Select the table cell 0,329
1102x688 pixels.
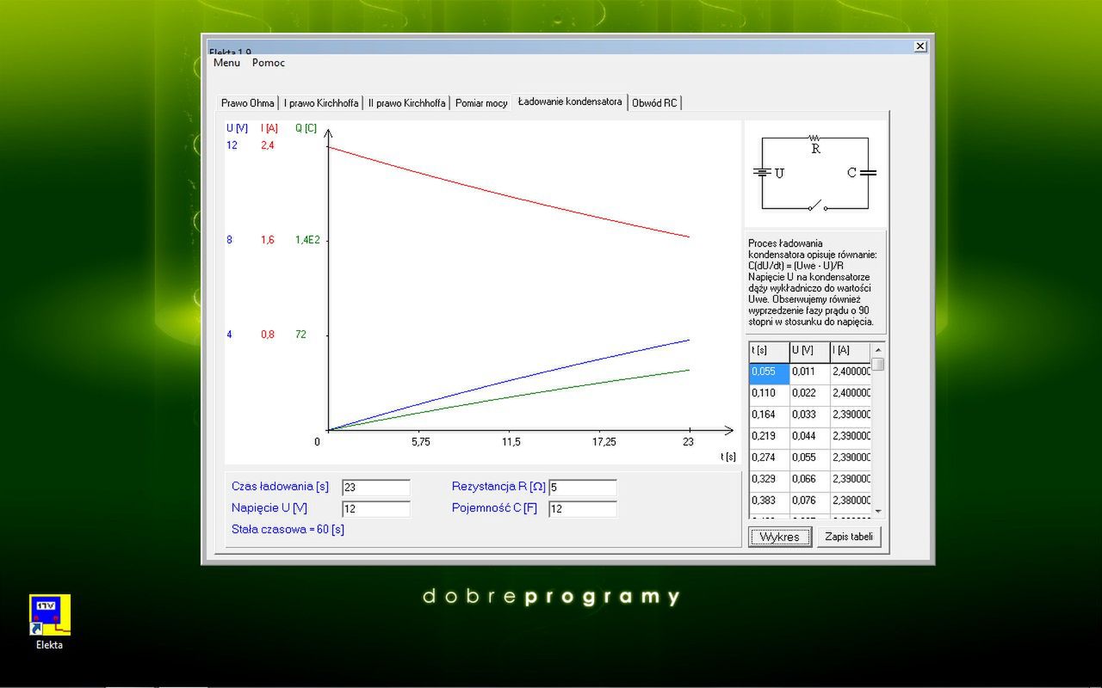coord(768,480)
